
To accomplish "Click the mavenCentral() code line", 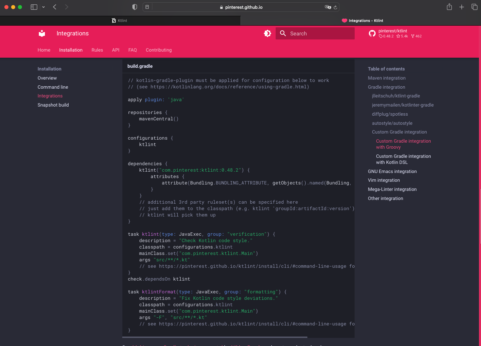I will tap(159, 119).
